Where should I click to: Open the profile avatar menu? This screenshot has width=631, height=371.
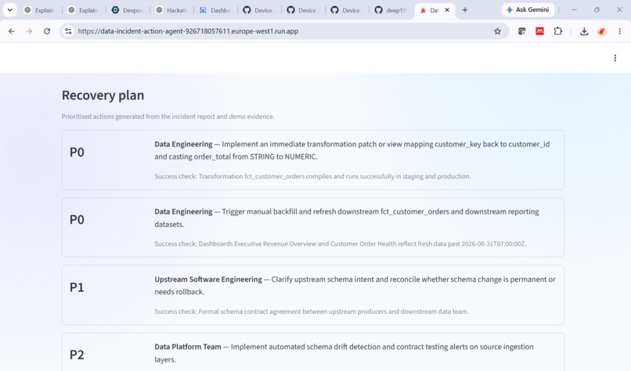pos(601,31)
